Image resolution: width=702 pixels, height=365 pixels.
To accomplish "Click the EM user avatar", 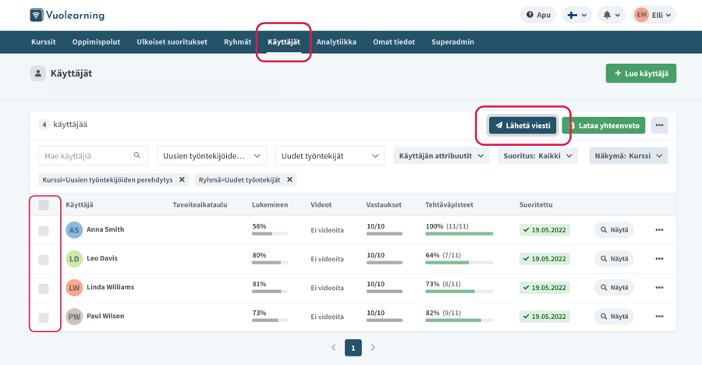I will pyautogui.click(x=642, y=15).
